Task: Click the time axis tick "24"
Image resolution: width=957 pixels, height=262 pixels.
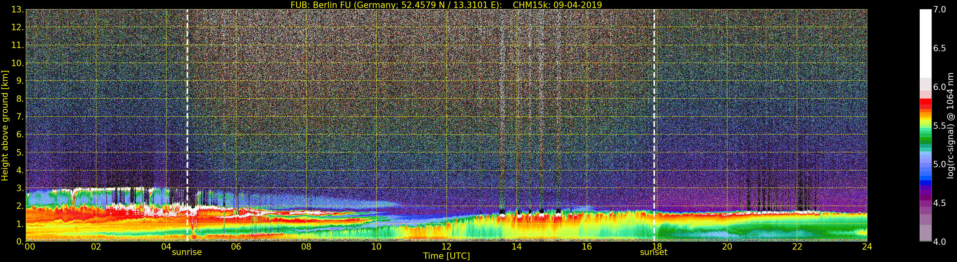Action: (x=867, y=247)
